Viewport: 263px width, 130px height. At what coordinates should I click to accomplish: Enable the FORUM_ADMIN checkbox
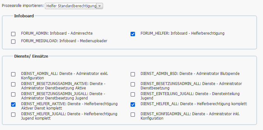pyautogui.click(x=13, y=34)
